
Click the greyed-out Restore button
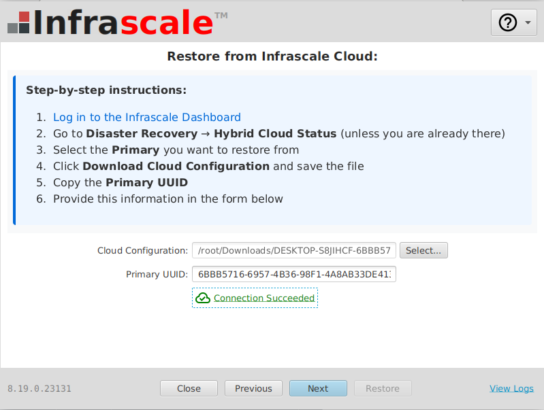pyautogui.click(x=383, y=388)
